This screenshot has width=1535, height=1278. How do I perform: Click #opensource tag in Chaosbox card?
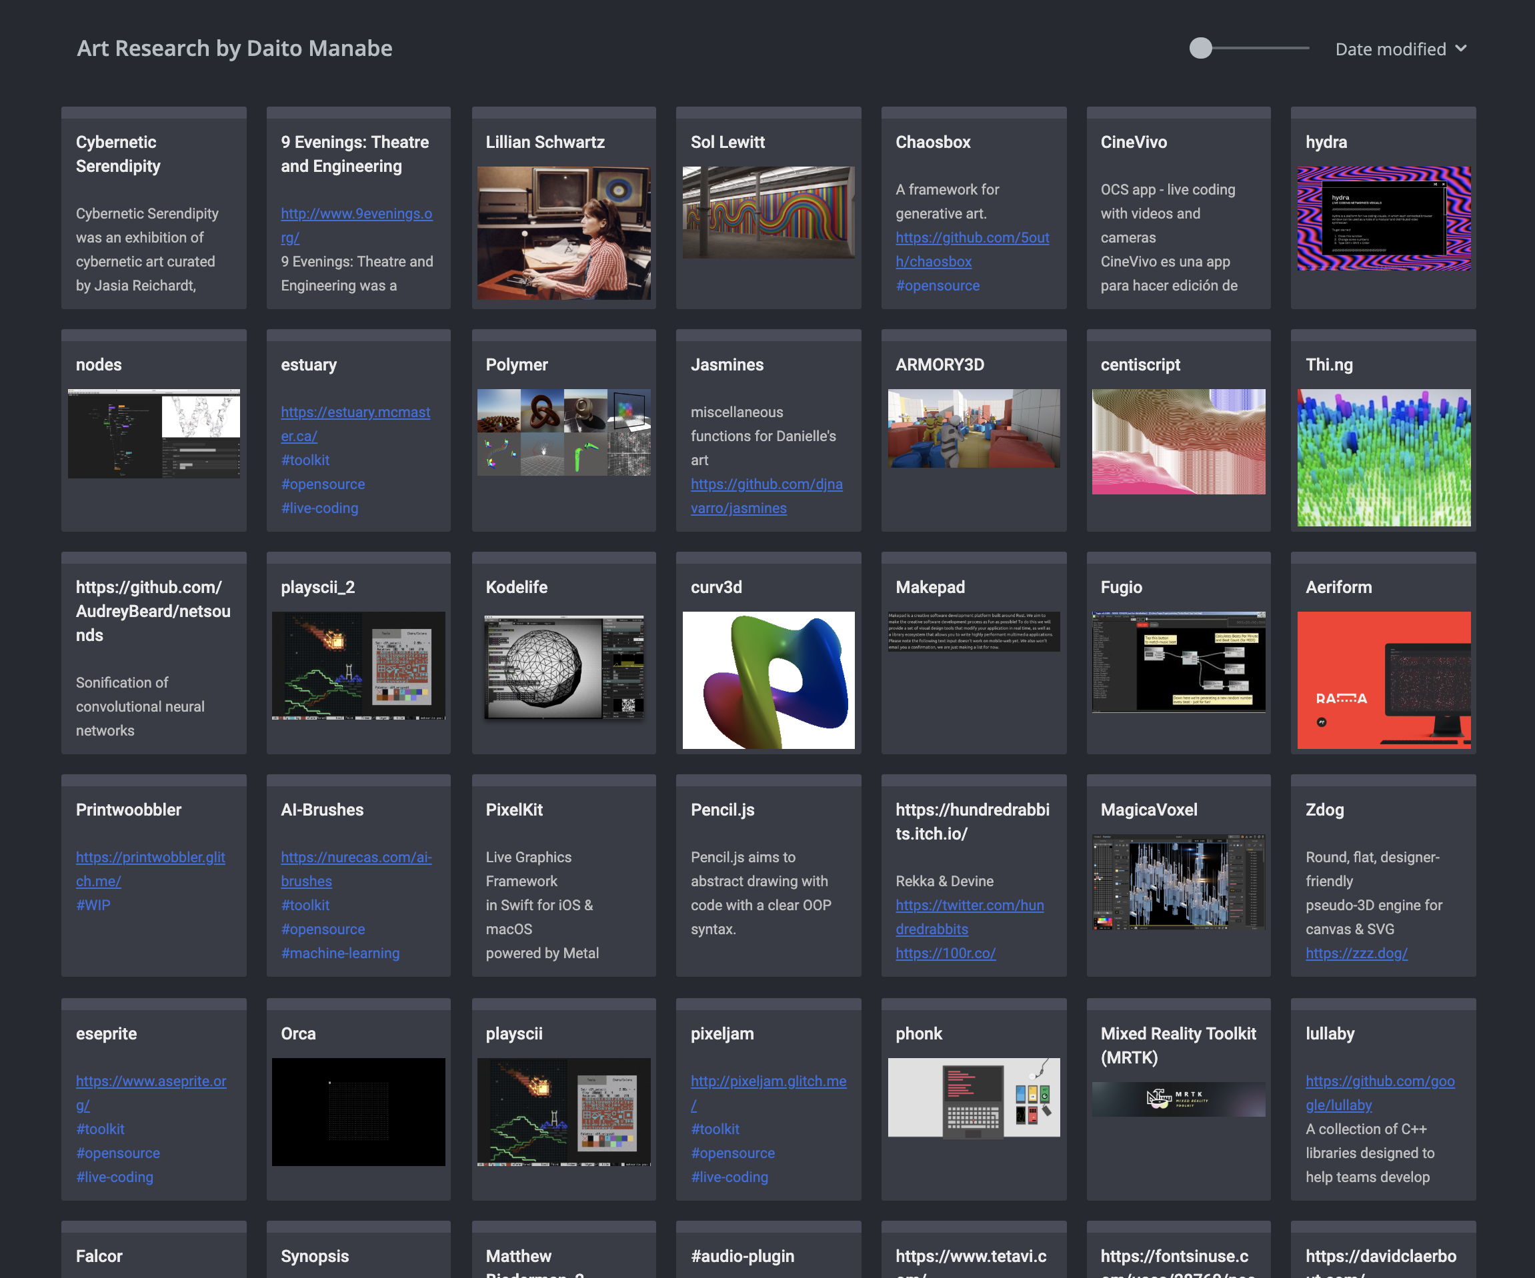point(937,286)
